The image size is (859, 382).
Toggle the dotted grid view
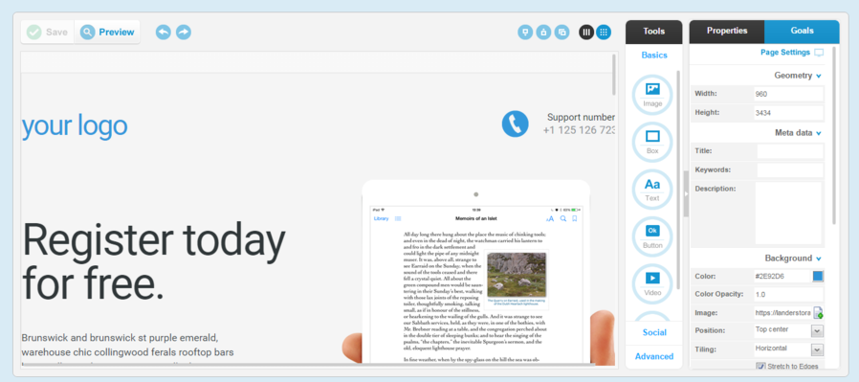pyautogui.click(x=604, y=32)
